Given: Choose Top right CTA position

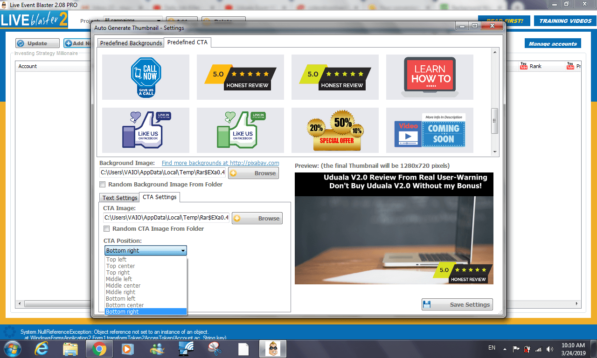Looking at the screenshot, I should (x=146, y=273).
